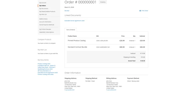Click the order date March 9, 2026
The image size is (186, 104).
[x=69, y=7]
